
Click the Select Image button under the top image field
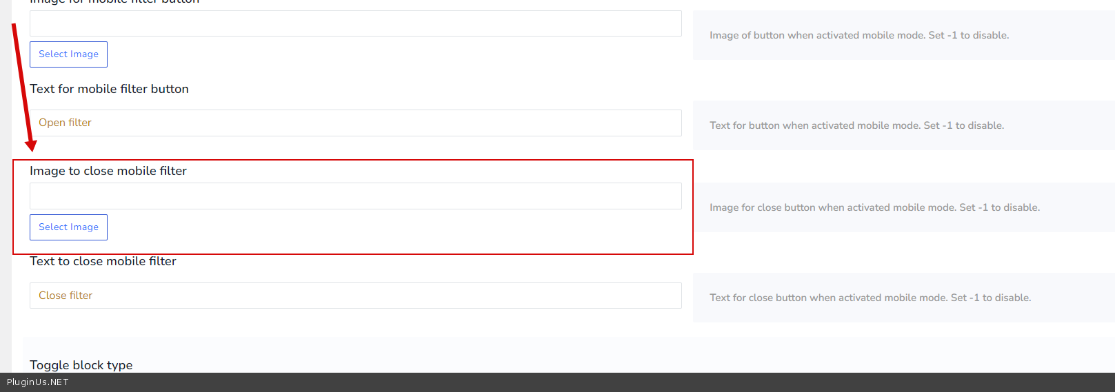68,54
